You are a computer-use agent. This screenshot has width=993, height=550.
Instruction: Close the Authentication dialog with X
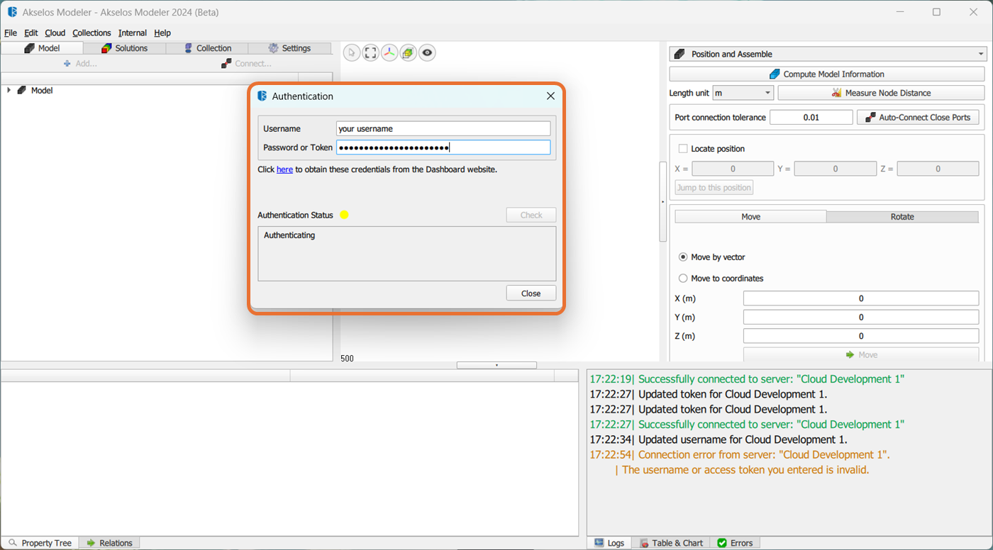(x=550, y=96)
